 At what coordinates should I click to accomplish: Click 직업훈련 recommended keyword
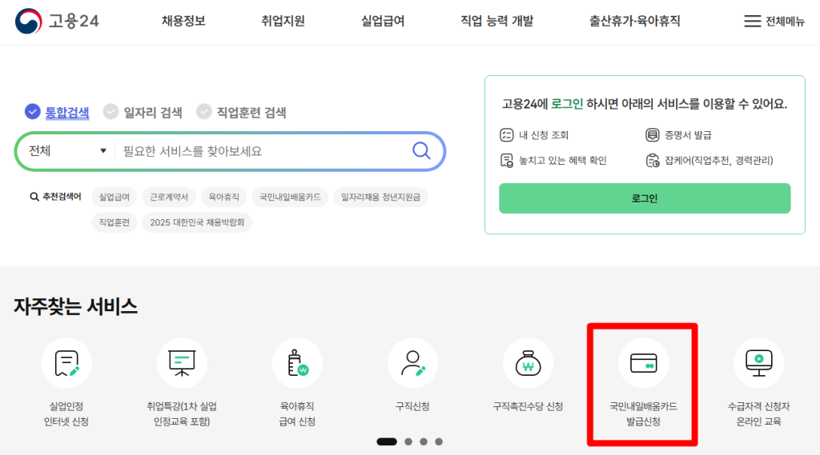(114, 222)
